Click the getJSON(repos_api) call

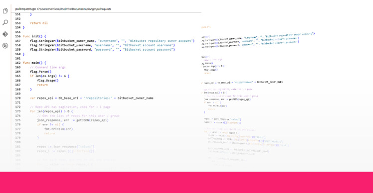[93, 120]
